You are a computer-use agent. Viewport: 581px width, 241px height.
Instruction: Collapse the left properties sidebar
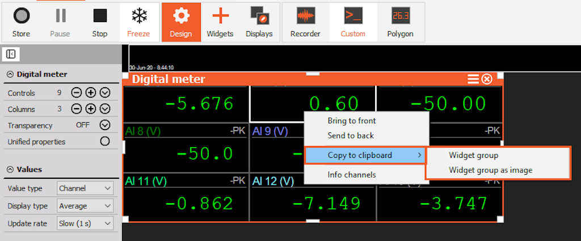pos(11,54)
